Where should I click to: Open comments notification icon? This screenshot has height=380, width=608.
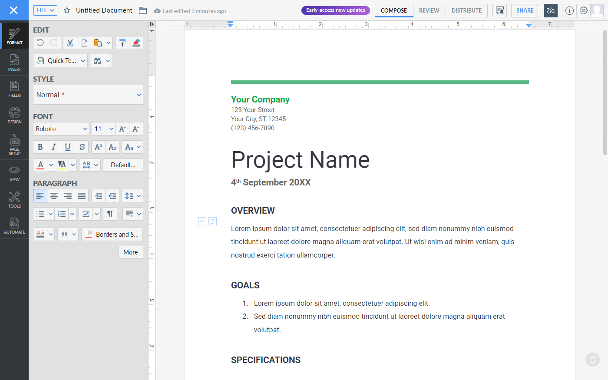(499, 10)
